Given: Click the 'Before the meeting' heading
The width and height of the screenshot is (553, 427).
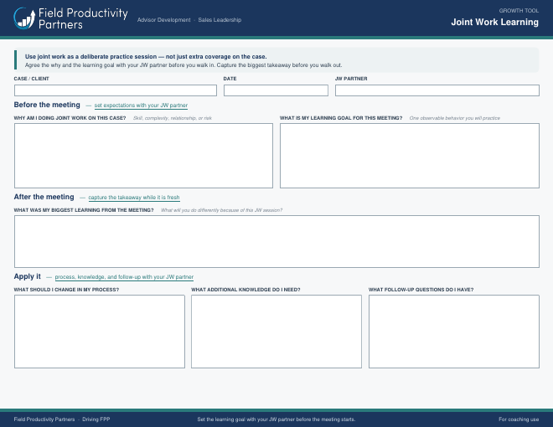Looking at the screenshot, I should click(x=47, y=105).
